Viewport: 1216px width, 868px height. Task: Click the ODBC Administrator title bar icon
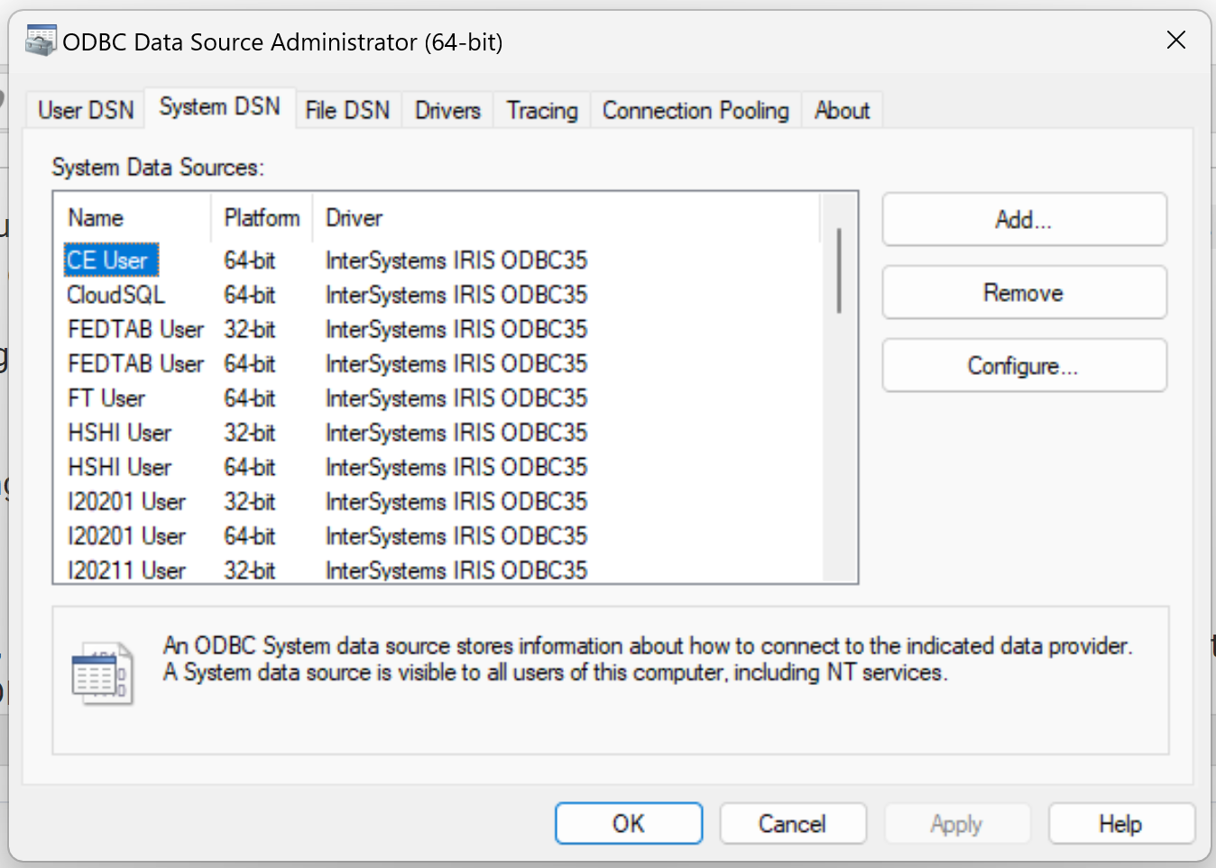click(41, 41)
